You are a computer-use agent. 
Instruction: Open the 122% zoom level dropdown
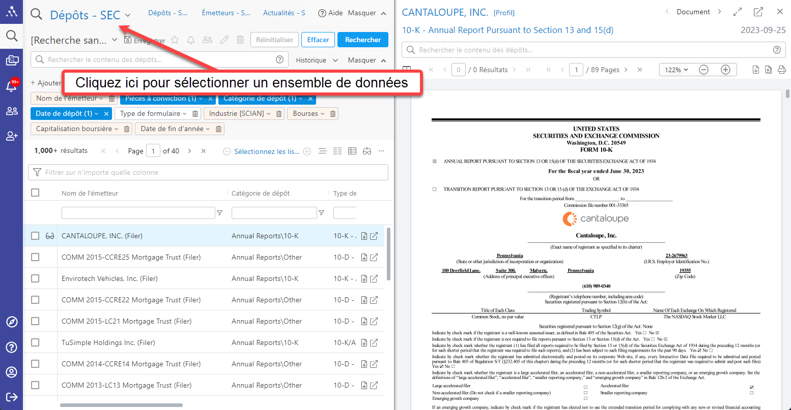(676, 70)
